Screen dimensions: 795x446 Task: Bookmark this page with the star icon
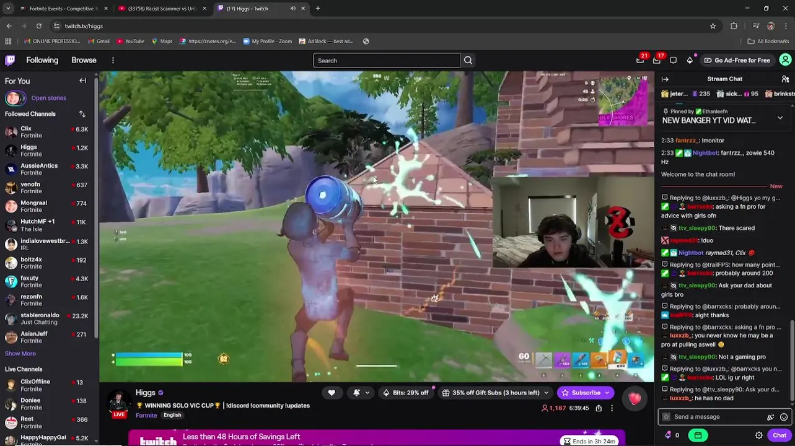(713, 26)
